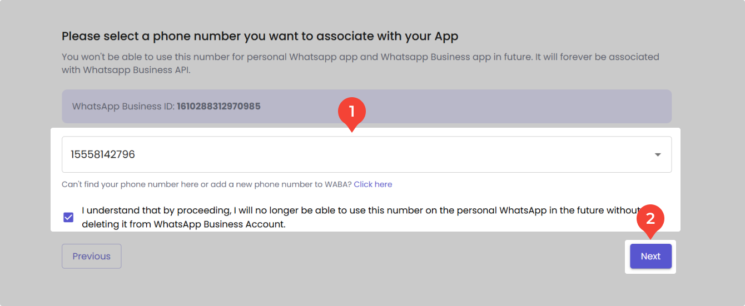Click the "Please select a phone number" heading
The height and width of the screenshot is (306, 745).
pyautogui.click(x=260, y=37)
